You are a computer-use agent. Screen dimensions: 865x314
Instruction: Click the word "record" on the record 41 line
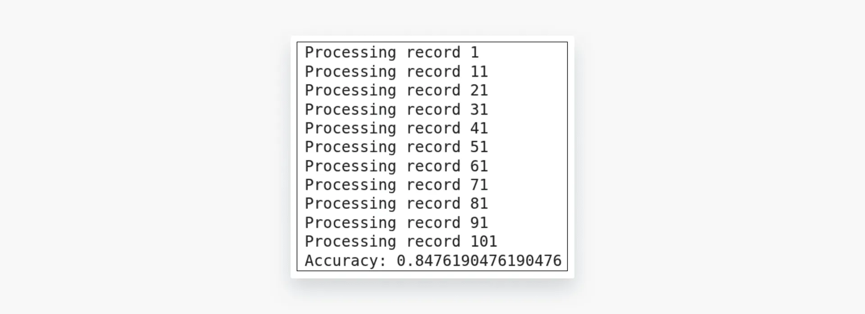pos(433,128)
